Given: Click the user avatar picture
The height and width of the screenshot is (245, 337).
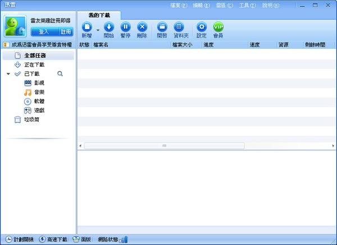Looking at the screenshot, I should pos(15,26).
